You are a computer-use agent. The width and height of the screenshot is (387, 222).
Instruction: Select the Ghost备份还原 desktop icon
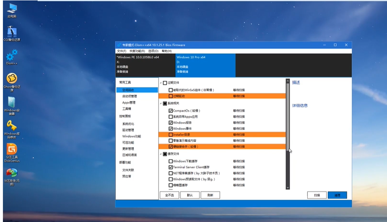[12, 82]
